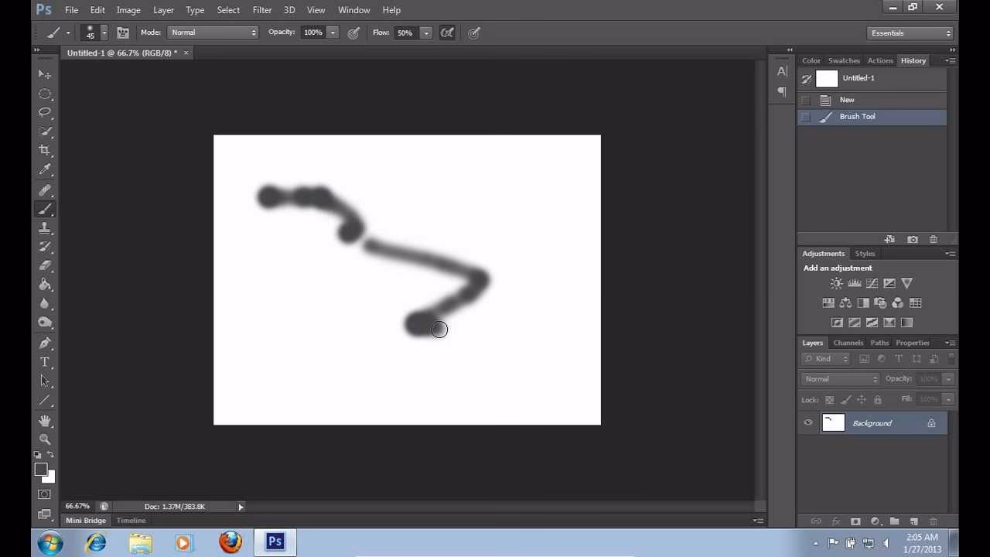The width and height of the screenshot is (990, 557).
Task: Open the Essentials workspace dropdown
Action: tap(910, 33)
